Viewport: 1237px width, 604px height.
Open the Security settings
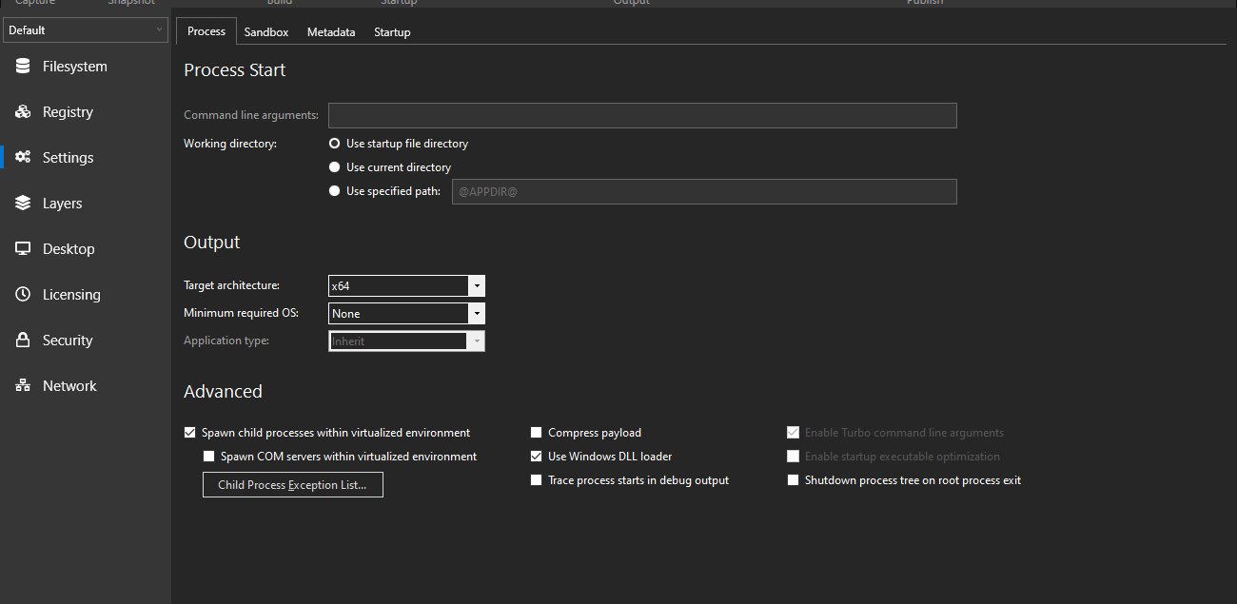(x=68, y=340)
